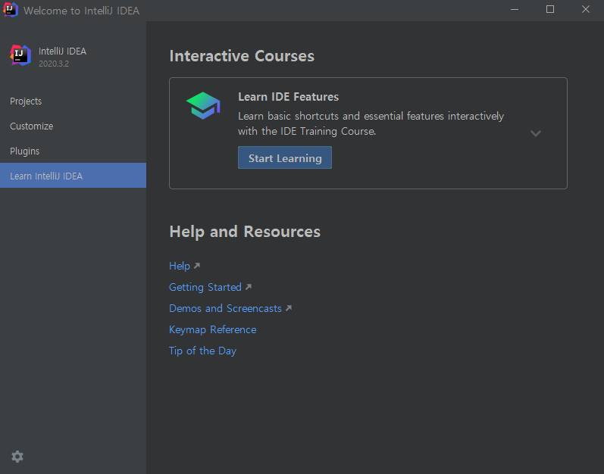Close the Welcome to IntelliJ IDEA window
Screen dimensions: 604x474
pos(586,10)
